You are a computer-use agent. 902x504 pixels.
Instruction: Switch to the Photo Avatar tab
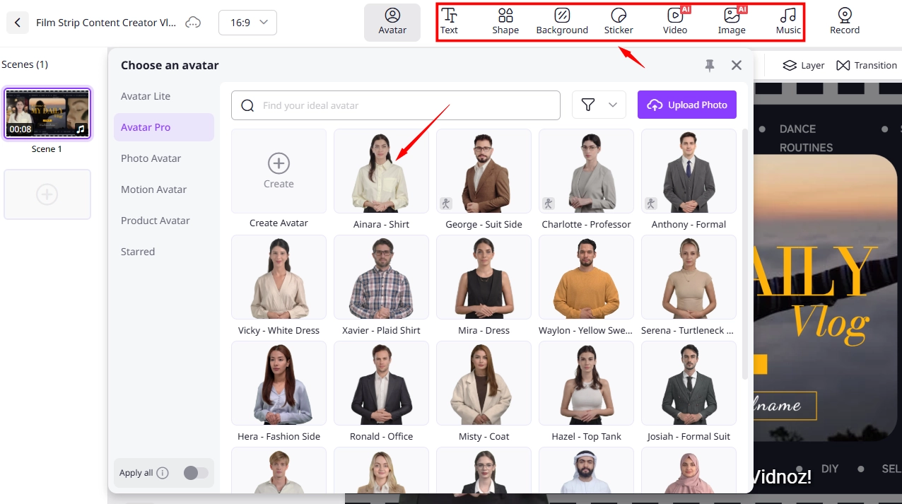tap(151, 158)
